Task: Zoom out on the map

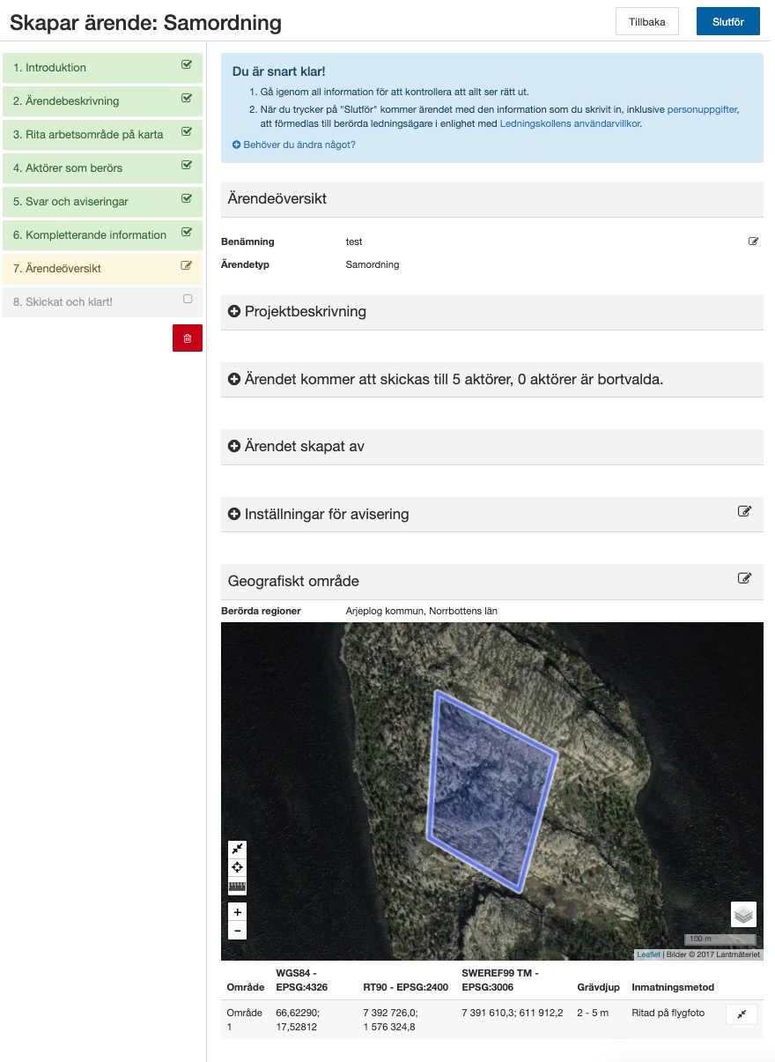Action: [237, 931]
